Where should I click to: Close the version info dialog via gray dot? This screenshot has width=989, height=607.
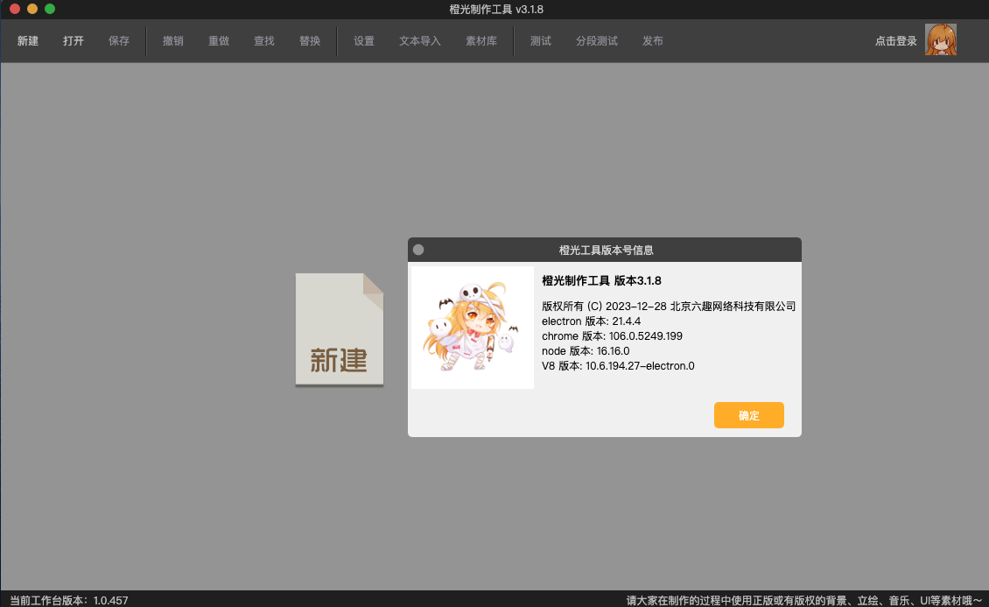[418, 250]
